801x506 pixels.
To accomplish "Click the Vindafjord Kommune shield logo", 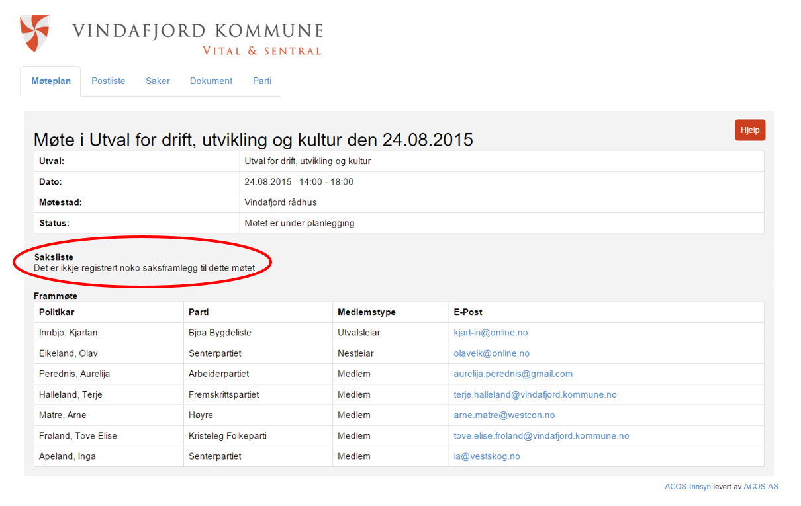I will tap(34, 33).
